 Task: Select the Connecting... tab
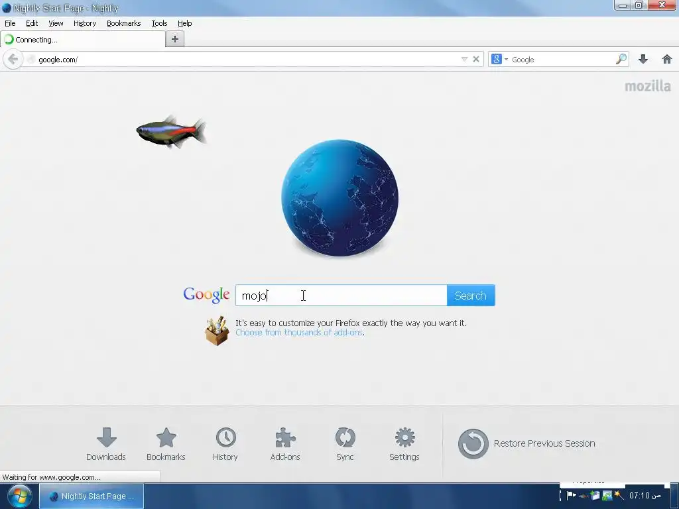[83, 39]
